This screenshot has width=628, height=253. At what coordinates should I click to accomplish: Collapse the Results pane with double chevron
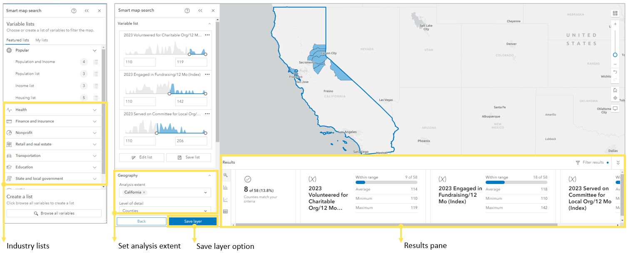click(x=618, y=162)
